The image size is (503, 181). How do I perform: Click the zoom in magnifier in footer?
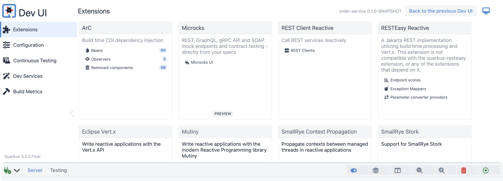click(442, 170)
